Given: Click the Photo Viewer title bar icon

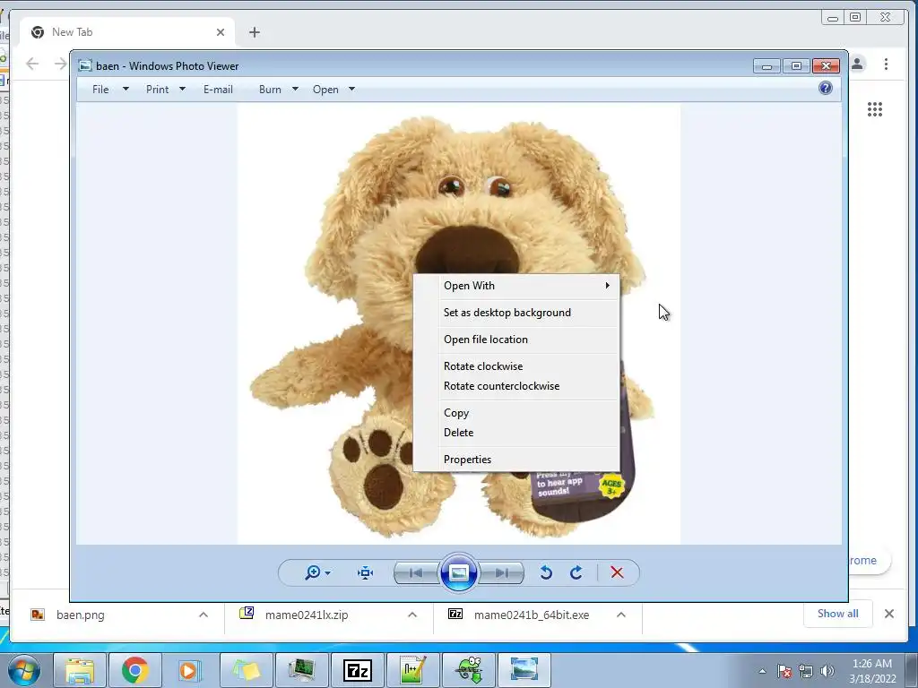Looking at the screenshot, I should click(85, 65).
